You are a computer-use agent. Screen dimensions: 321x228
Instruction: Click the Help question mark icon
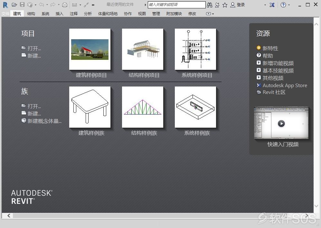(x=283, y=5)
